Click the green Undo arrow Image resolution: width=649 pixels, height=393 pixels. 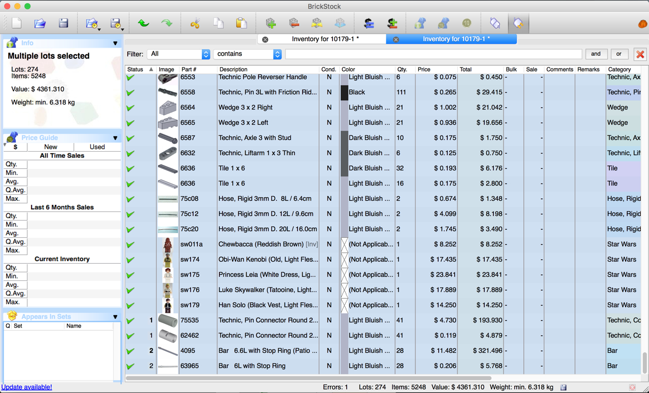coord(143,23)
